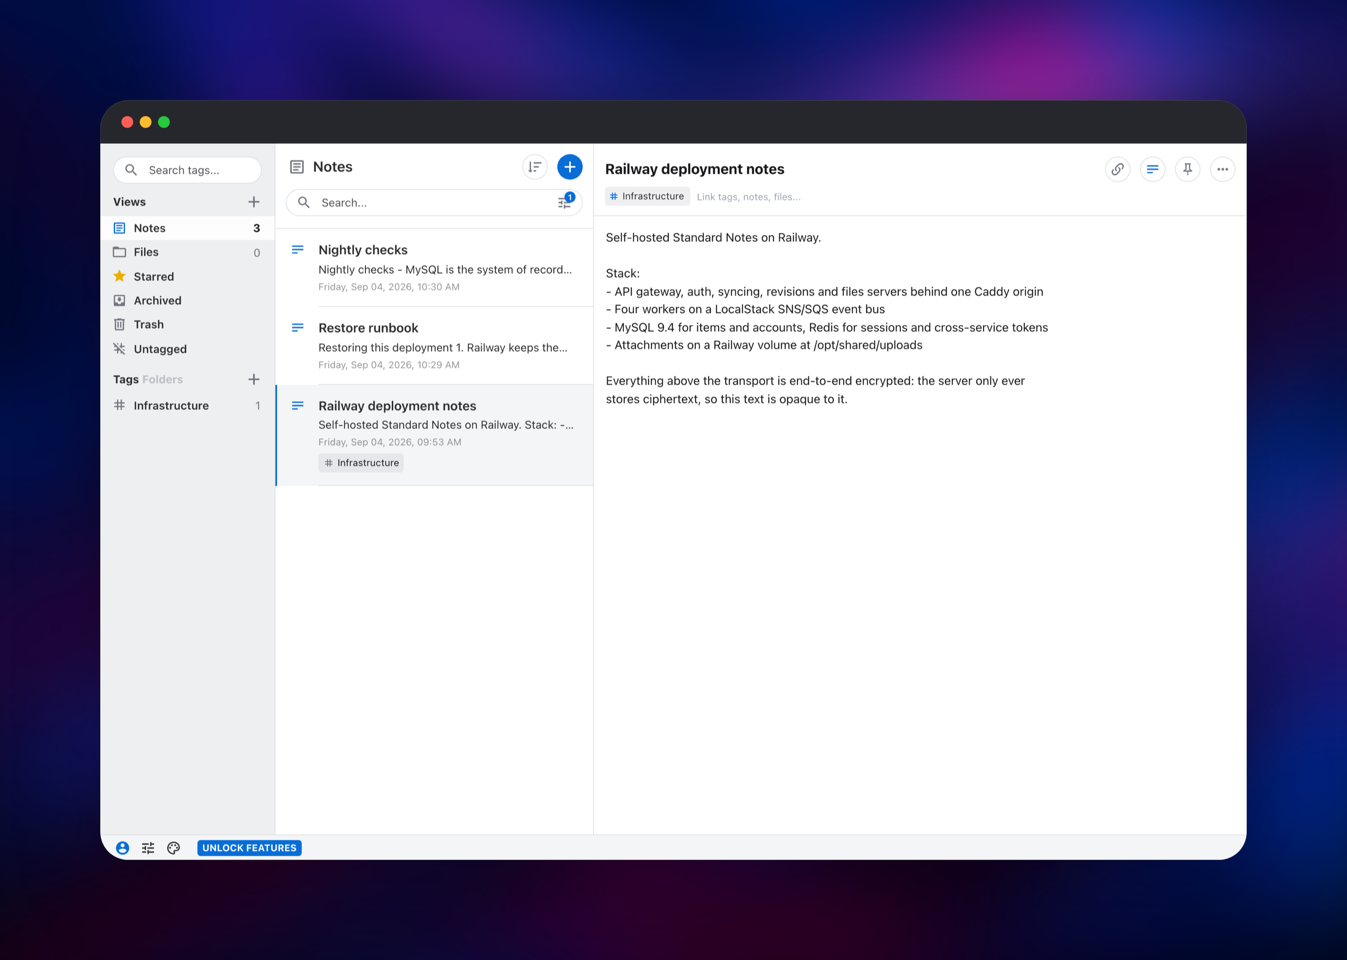Click the hash icon of the Infrastructure sidebar tag

120,405
